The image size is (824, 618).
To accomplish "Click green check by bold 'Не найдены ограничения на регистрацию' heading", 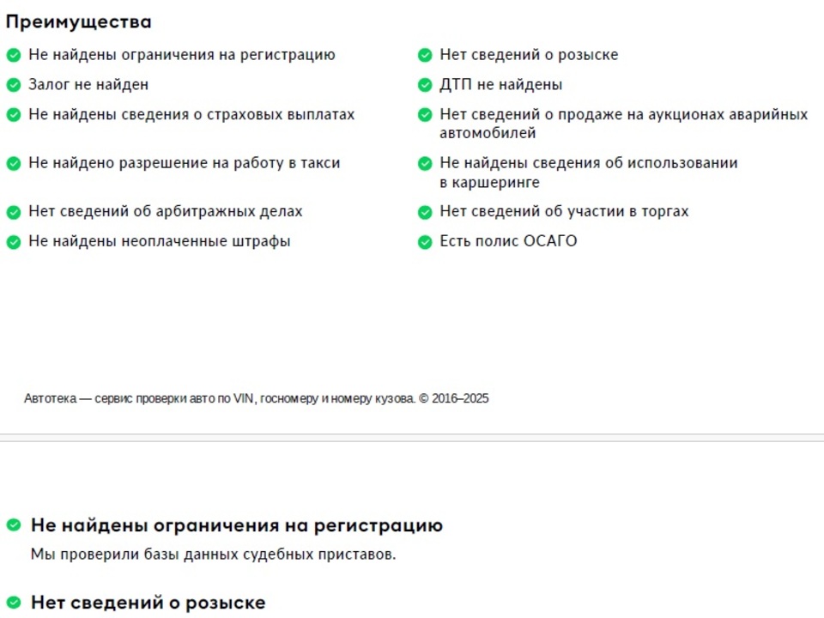I will pyautogui.click(x=14, y=524).
